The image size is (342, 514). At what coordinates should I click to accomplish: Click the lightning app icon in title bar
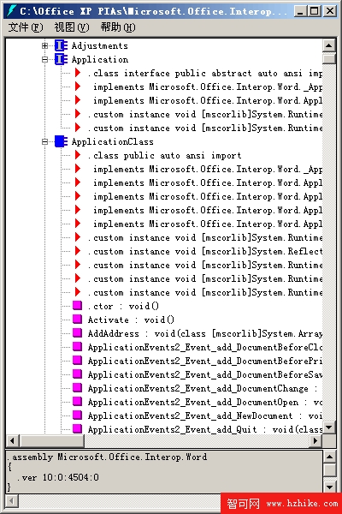12,11
